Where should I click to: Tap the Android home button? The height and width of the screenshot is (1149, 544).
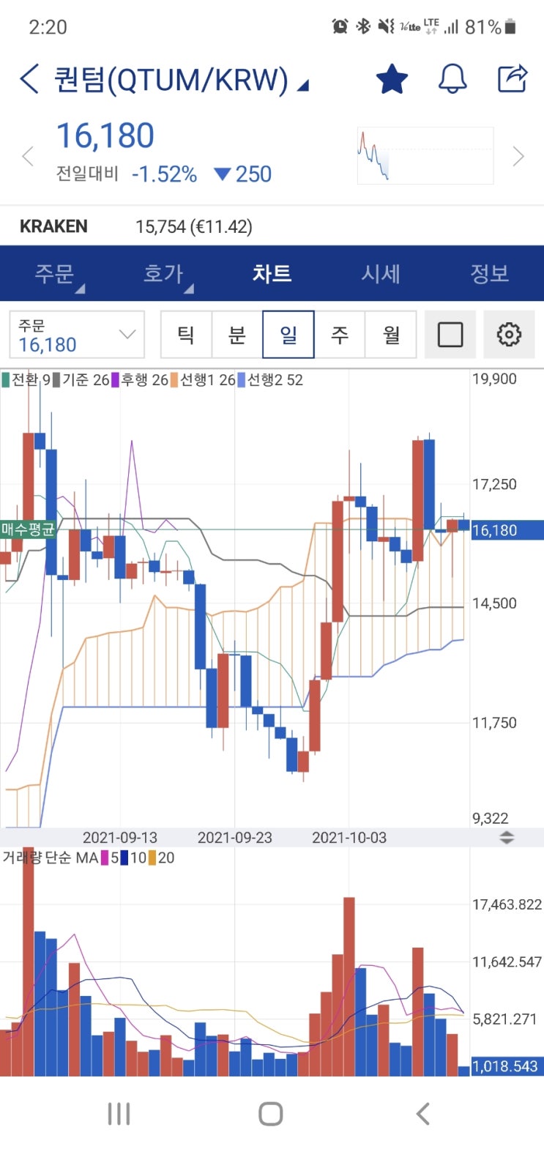coord(271,1114)
